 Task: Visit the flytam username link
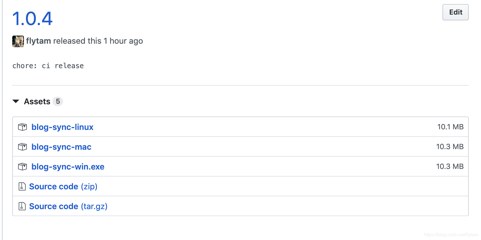[x=39, y=41]
